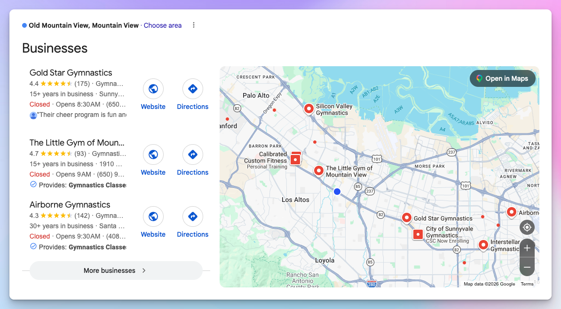
Task: Open Gold Star Gymnastics listing title
Action: [71, 72]
